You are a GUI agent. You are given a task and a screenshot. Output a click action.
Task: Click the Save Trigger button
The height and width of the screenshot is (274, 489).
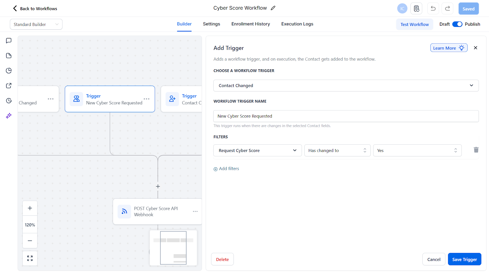point(465,259)
